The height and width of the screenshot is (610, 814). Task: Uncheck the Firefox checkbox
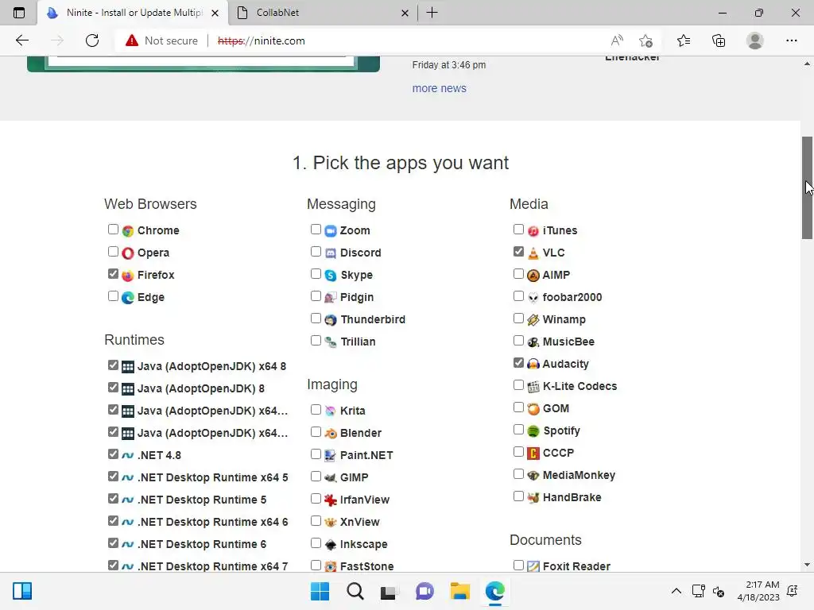click(x=113, y=274)
